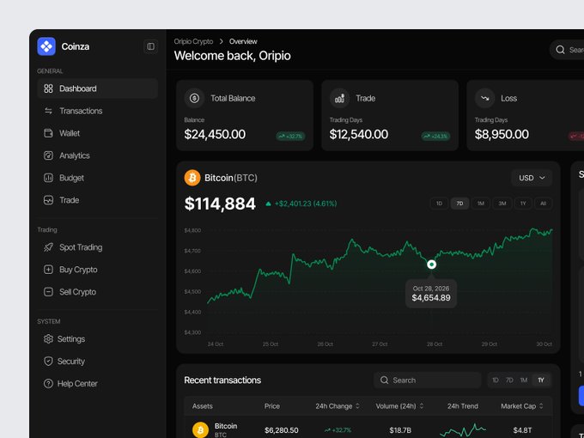This screenshot has height=438, width=584.
Task: Click $4.8T market cap cell
Action: (x=522, y=430)
